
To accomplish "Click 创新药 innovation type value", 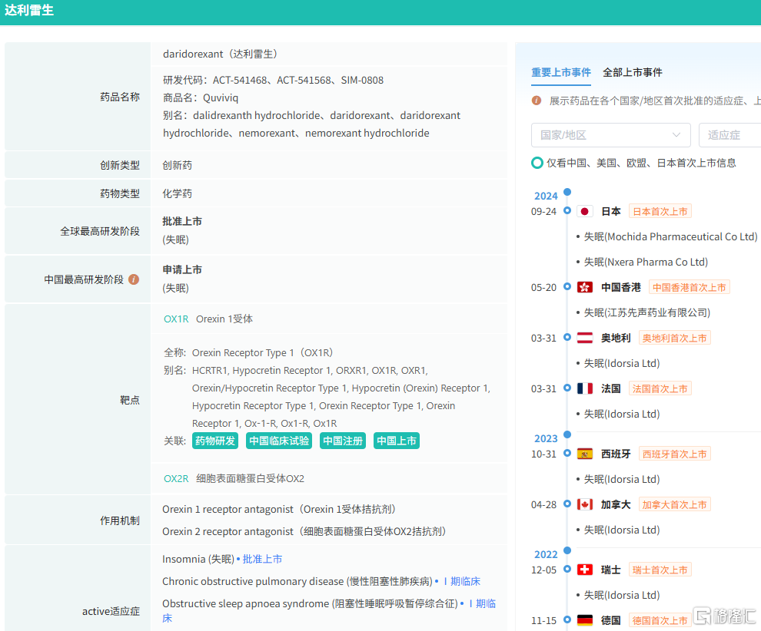I will pos(177,165).
